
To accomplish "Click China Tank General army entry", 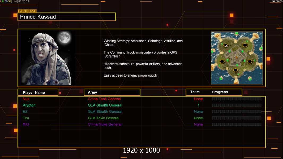I will click(104, 99).
